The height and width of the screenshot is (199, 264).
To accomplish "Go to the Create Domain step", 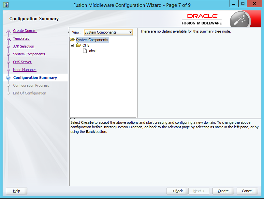I will tap(25, 31).
